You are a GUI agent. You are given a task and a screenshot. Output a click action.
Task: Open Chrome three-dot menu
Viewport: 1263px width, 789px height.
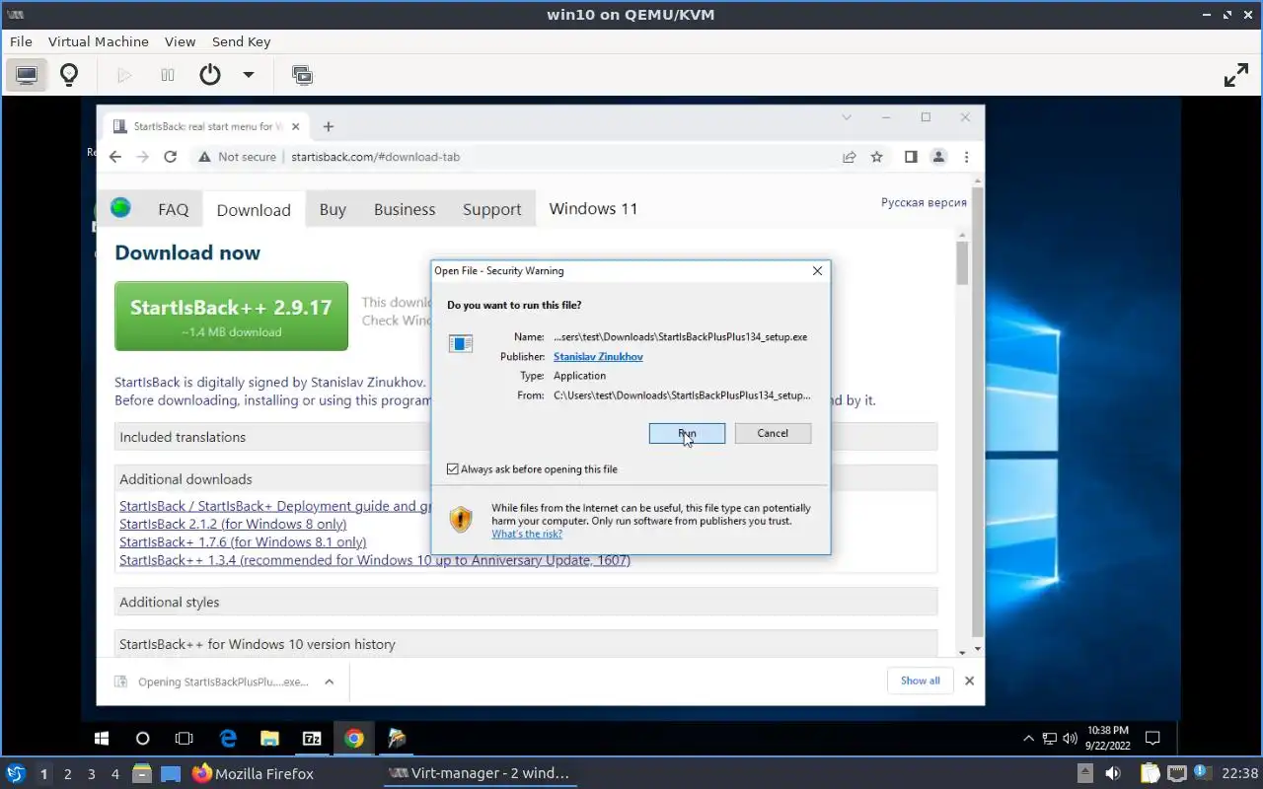[966, 157]
